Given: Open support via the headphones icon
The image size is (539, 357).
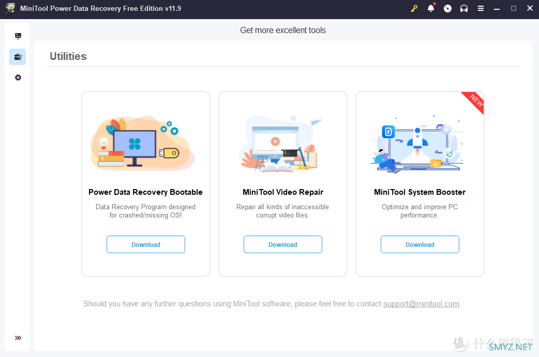Looking at the screenshot, I should tap(464, 9).
